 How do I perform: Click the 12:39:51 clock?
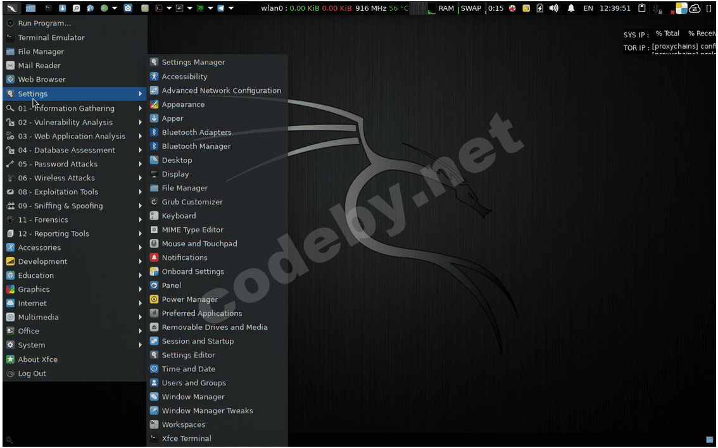coord(615,8)
